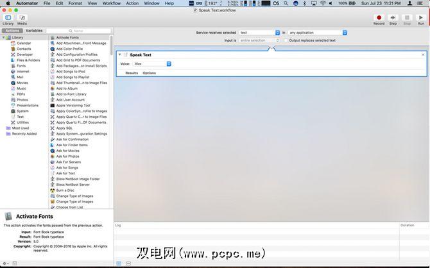Open the Action menu
Screen dimensions: 430x268
pyautogui.click(x=132, y=3)
